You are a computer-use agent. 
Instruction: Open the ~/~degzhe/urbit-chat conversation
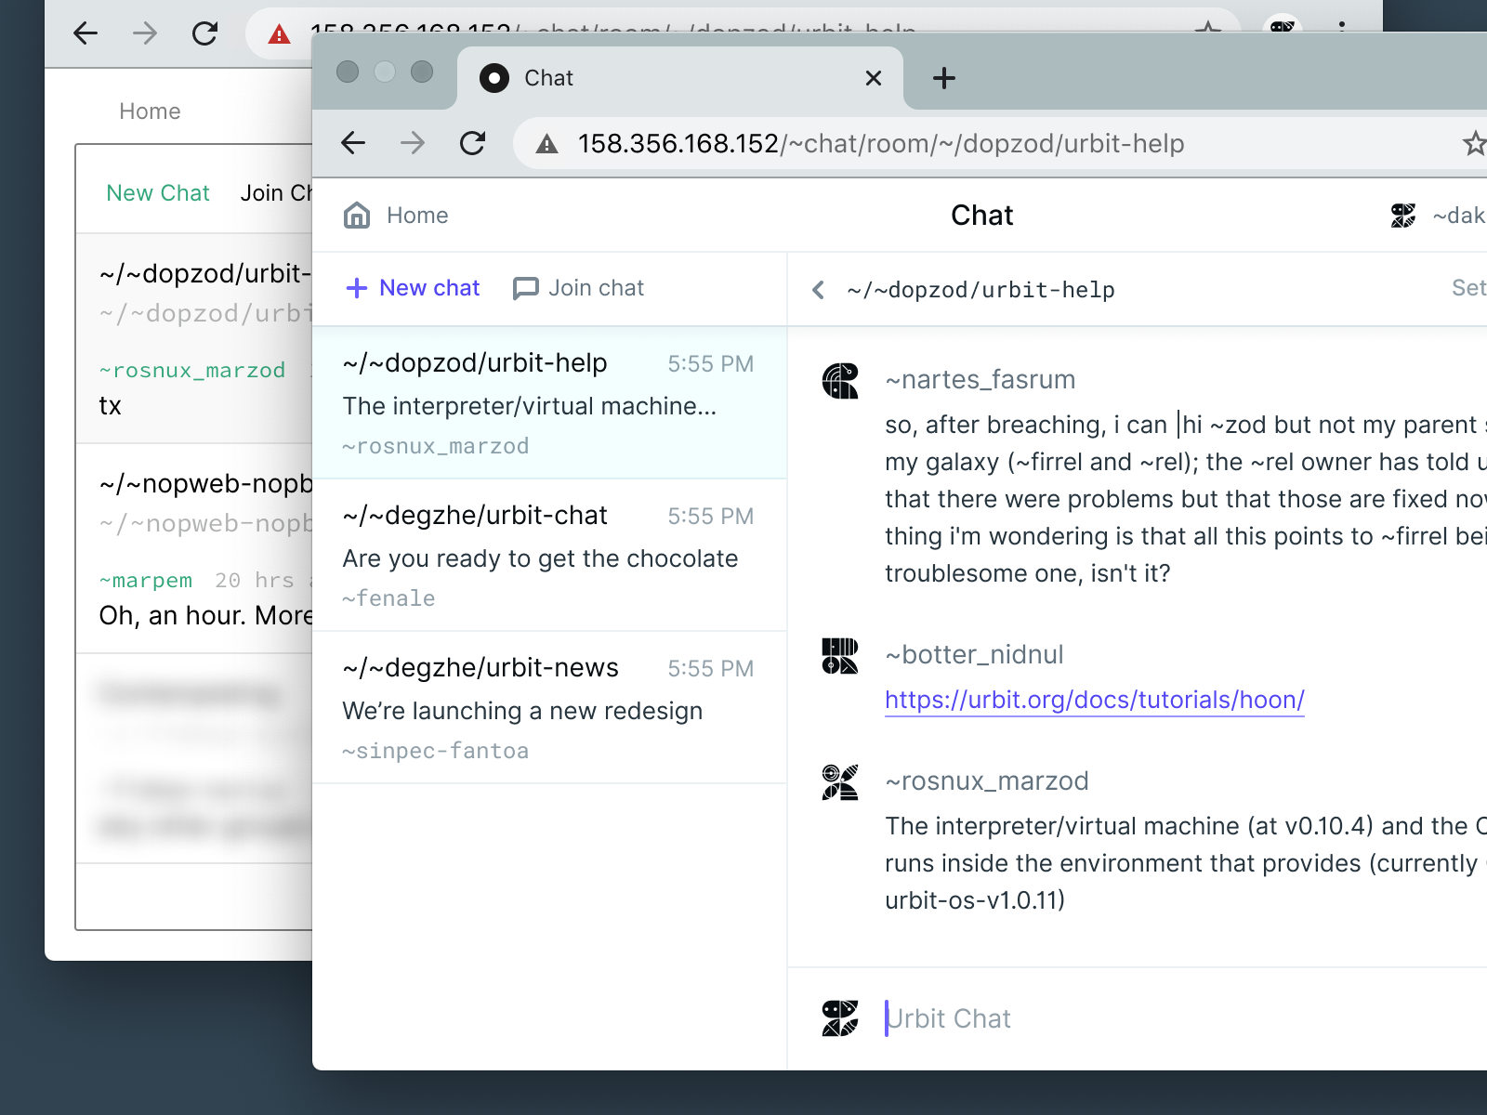[550, 556]
